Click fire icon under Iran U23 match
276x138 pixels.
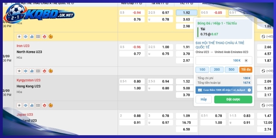coord(45,71)
